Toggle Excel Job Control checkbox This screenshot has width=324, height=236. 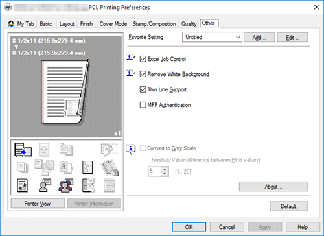pos(143,59)
